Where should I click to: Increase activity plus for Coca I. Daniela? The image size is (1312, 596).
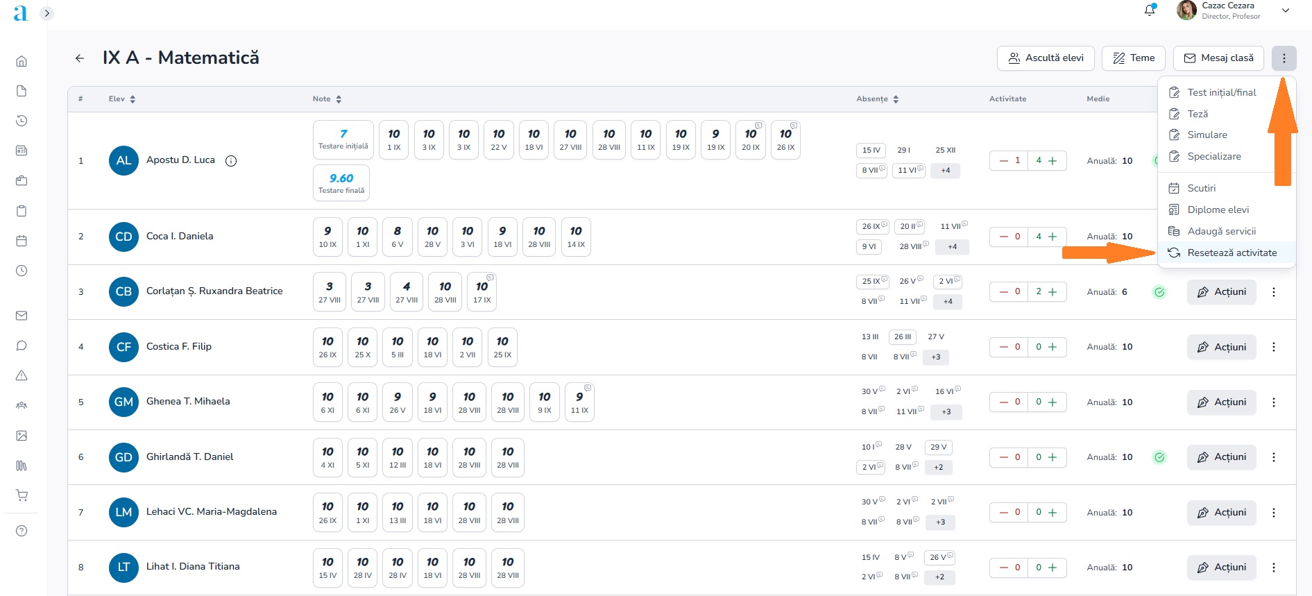pos(1053,237)
